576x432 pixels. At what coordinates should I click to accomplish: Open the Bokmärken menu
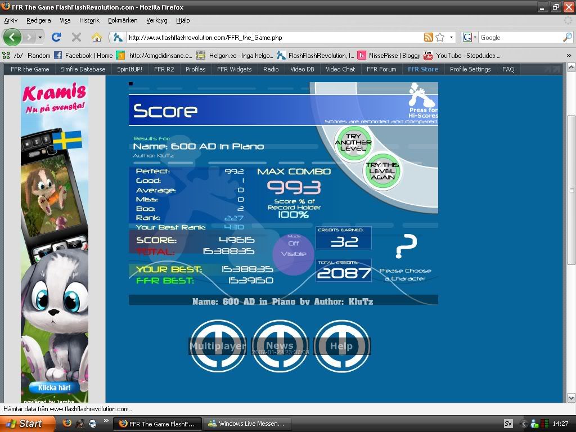[x=123, y=20]
